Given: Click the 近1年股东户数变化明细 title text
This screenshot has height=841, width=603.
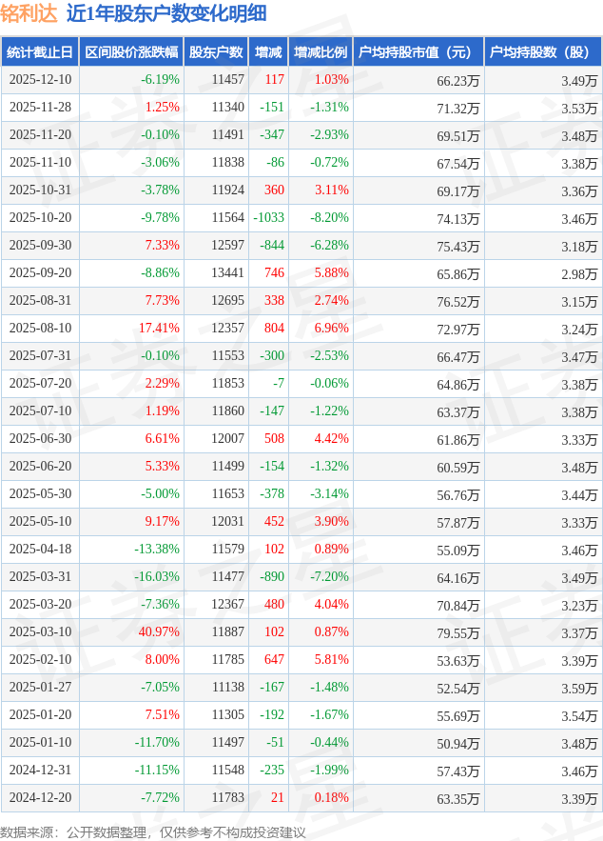Looking at the screenshot, I should click(x=166, y=13).
